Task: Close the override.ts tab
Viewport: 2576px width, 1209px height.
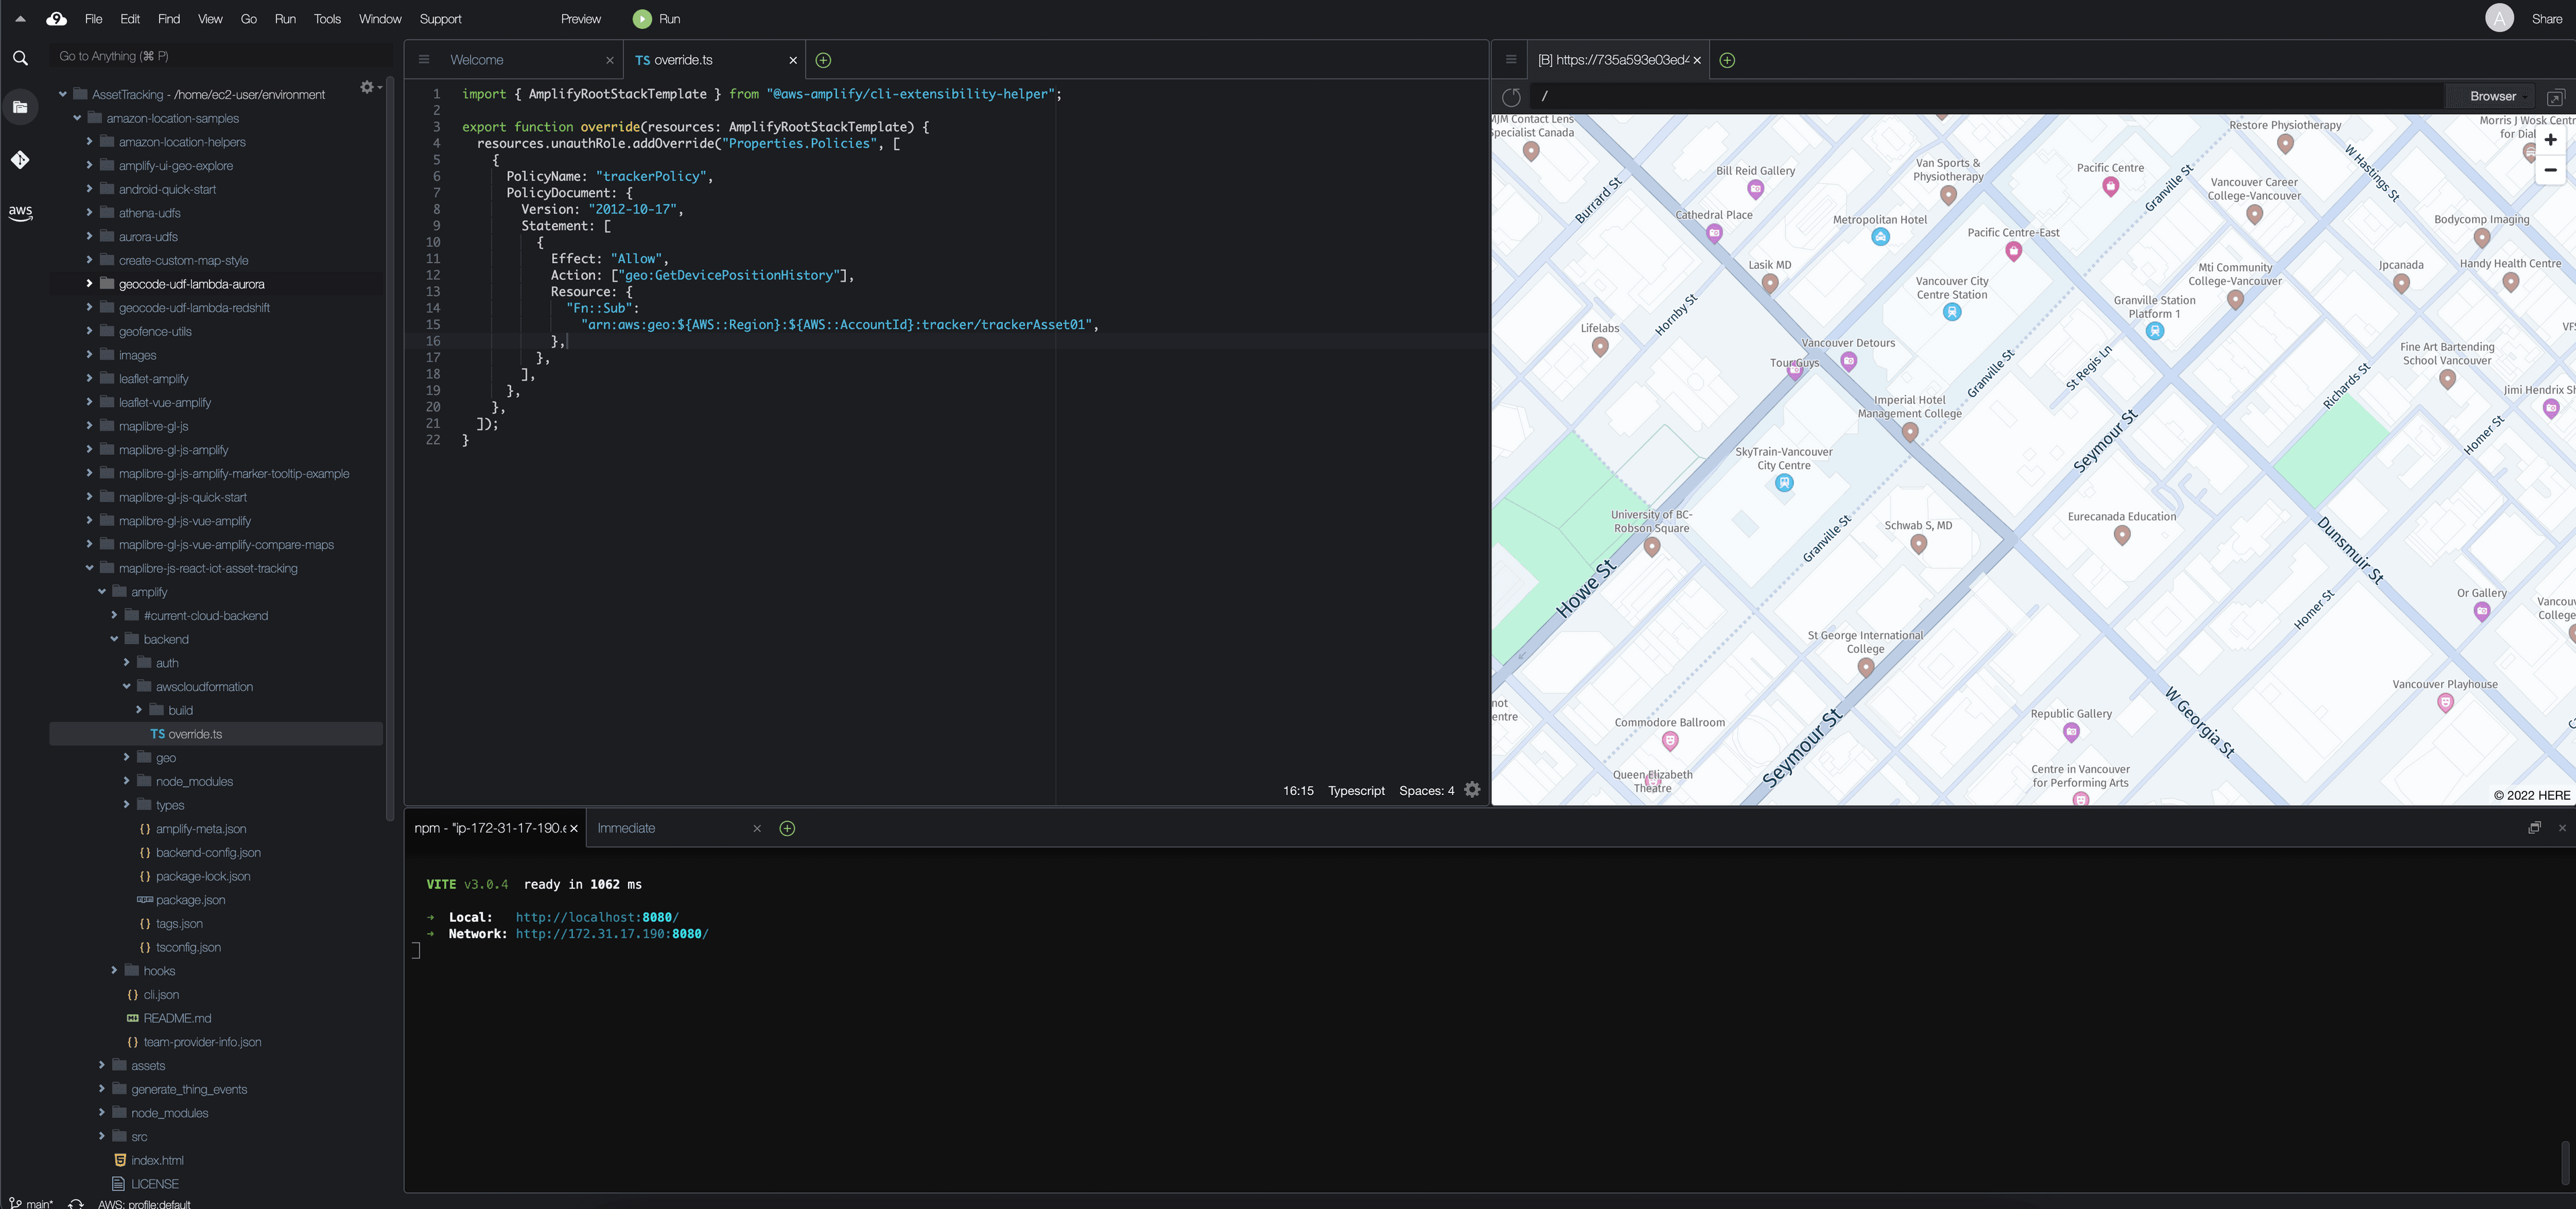Action: [x=793, y=60]
